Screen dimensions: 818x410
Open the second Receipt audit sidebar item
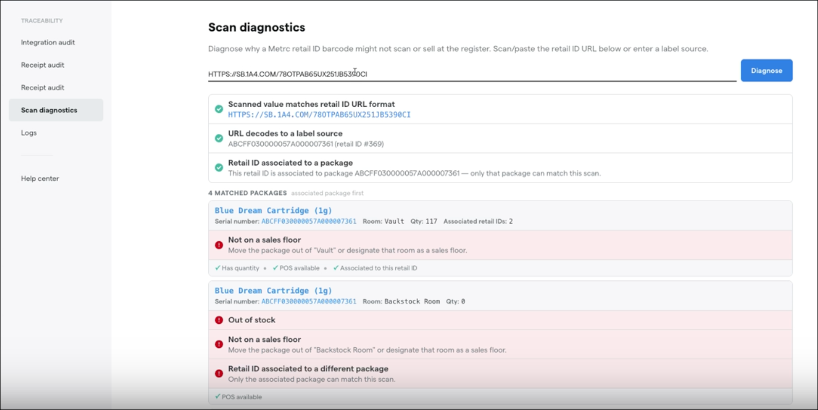(43, 88)
